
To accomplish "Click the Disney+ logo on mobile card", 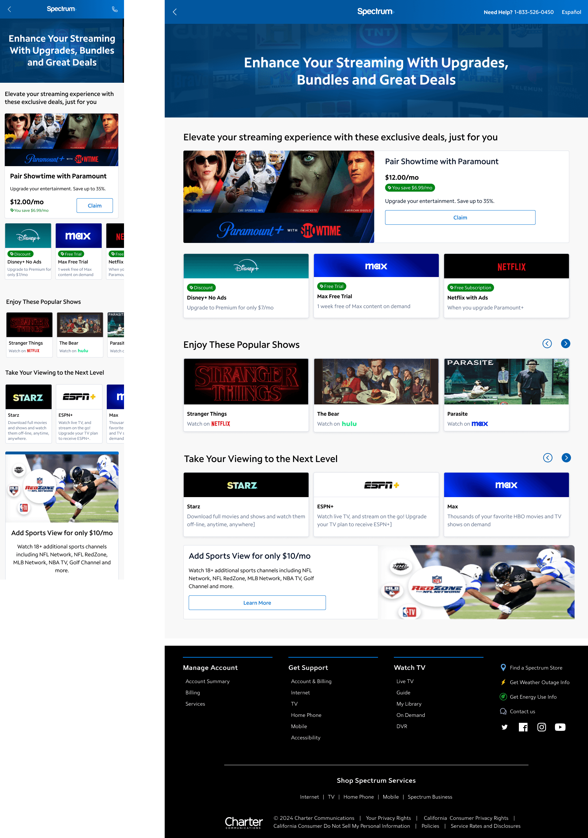I will (x=28, y=236).
